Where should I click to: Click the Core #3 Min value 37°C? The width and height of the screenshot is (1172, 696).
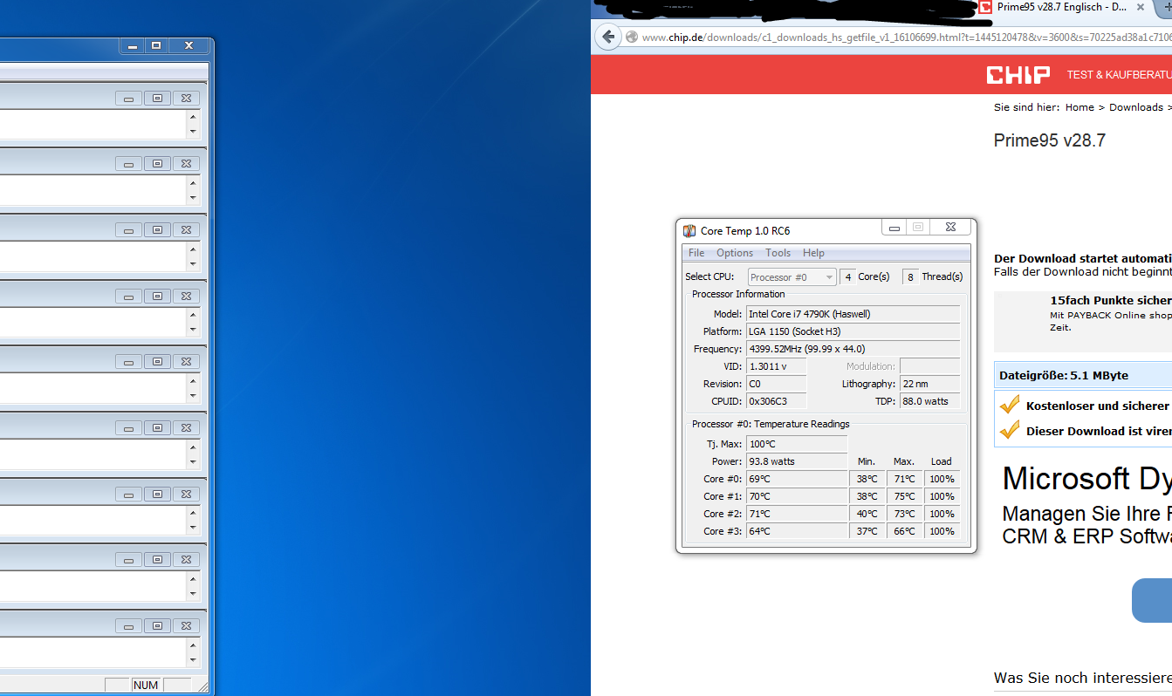[867, 531]
